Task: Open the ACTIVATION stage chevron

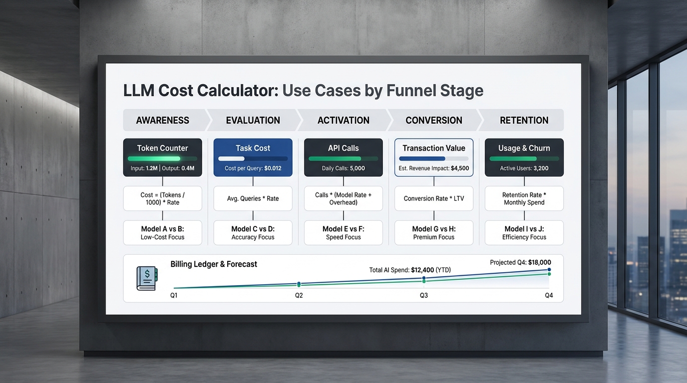Action: point(343,120)
